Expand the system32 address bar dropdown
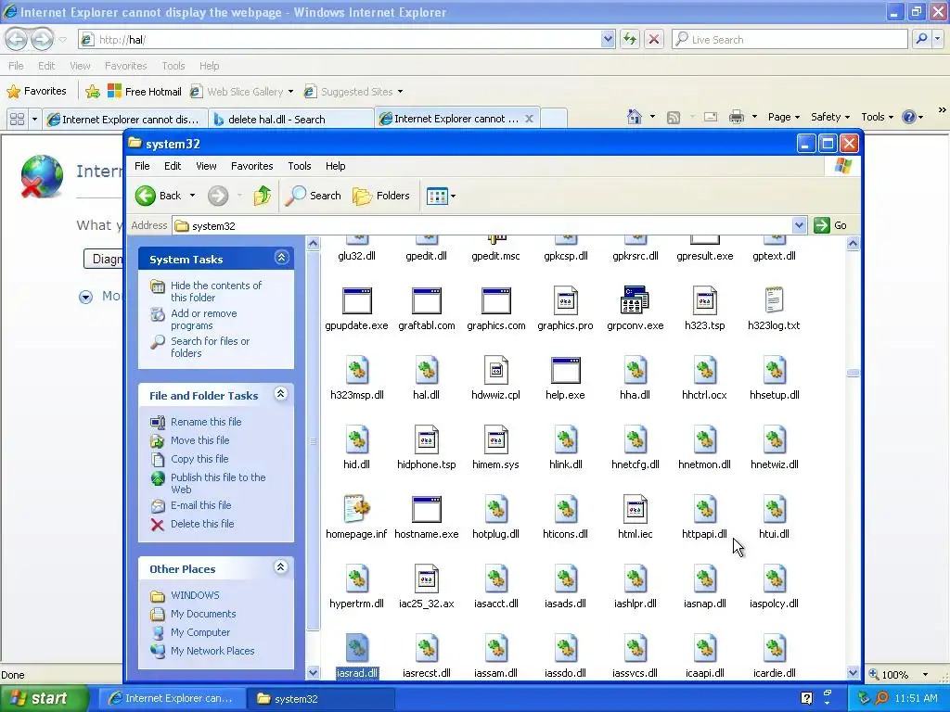The width and height of the screenshot is (950, 712). [799, 225]
